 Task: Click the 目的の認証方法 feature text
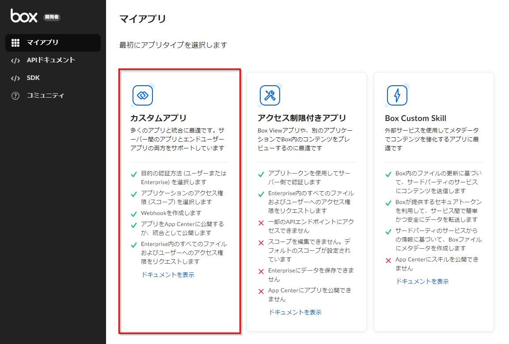183,178
